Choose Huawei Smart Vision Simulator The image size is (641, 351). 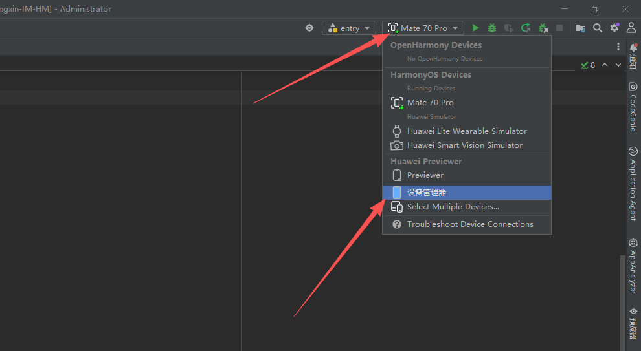pos(466,145)
